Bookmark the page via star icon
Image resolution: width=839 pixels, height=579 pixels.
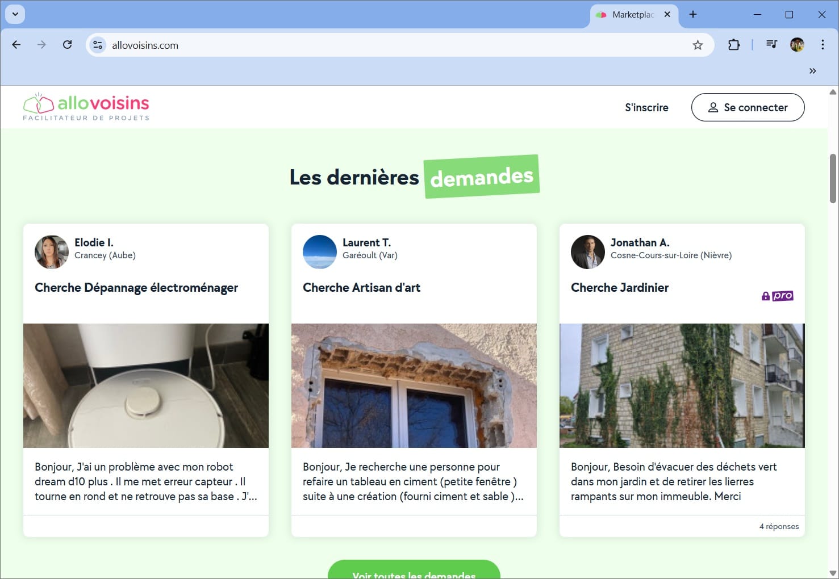697,44
